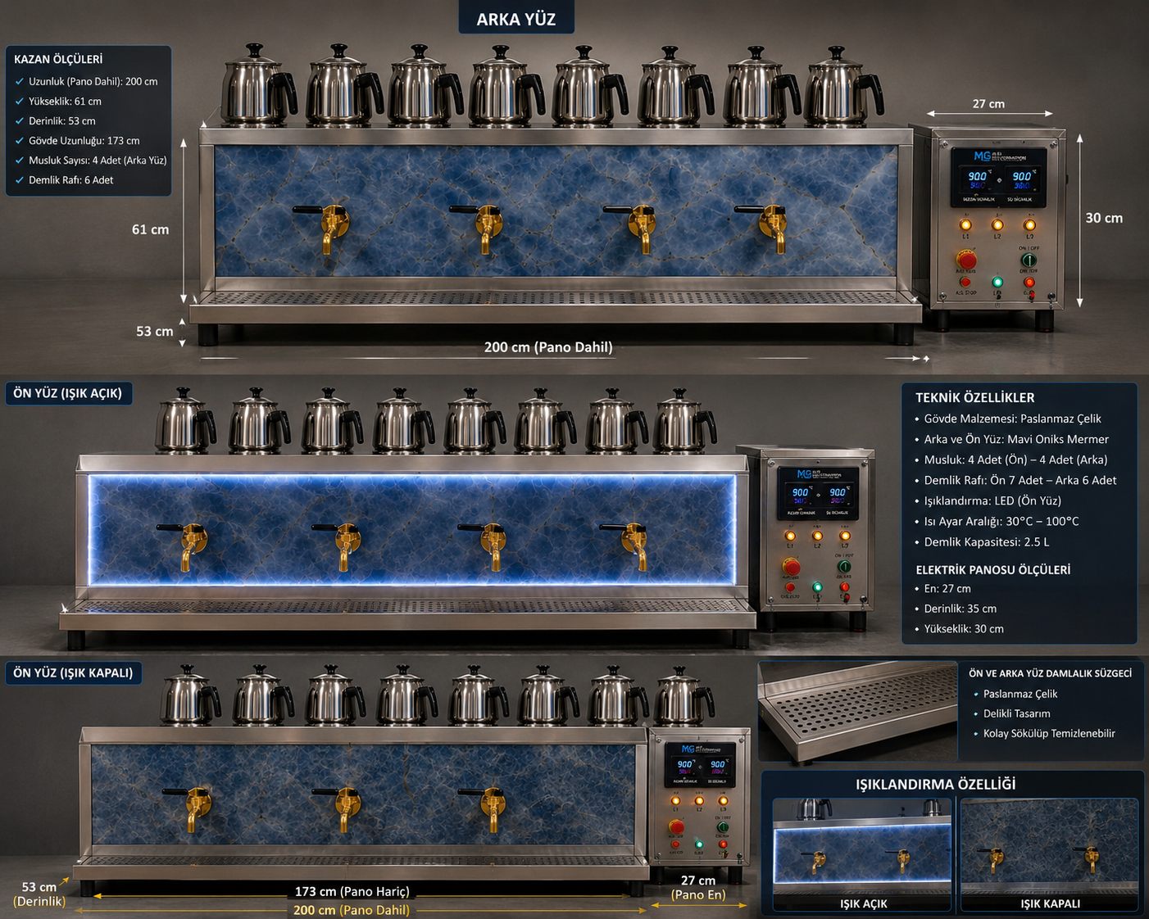This screenshot has height=919, width=1149.
Task: Click the red emergency button on the lit Ön Yüz panel
Action: point(791,567)
